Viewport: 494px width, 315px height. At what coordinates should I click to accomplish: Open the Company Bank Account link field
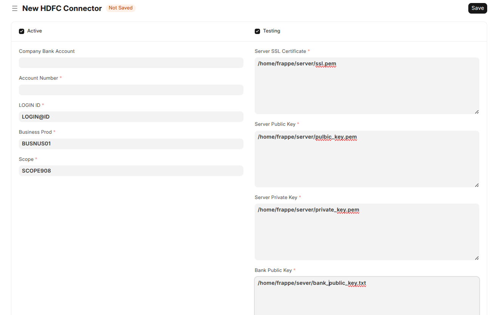(131, 63)
